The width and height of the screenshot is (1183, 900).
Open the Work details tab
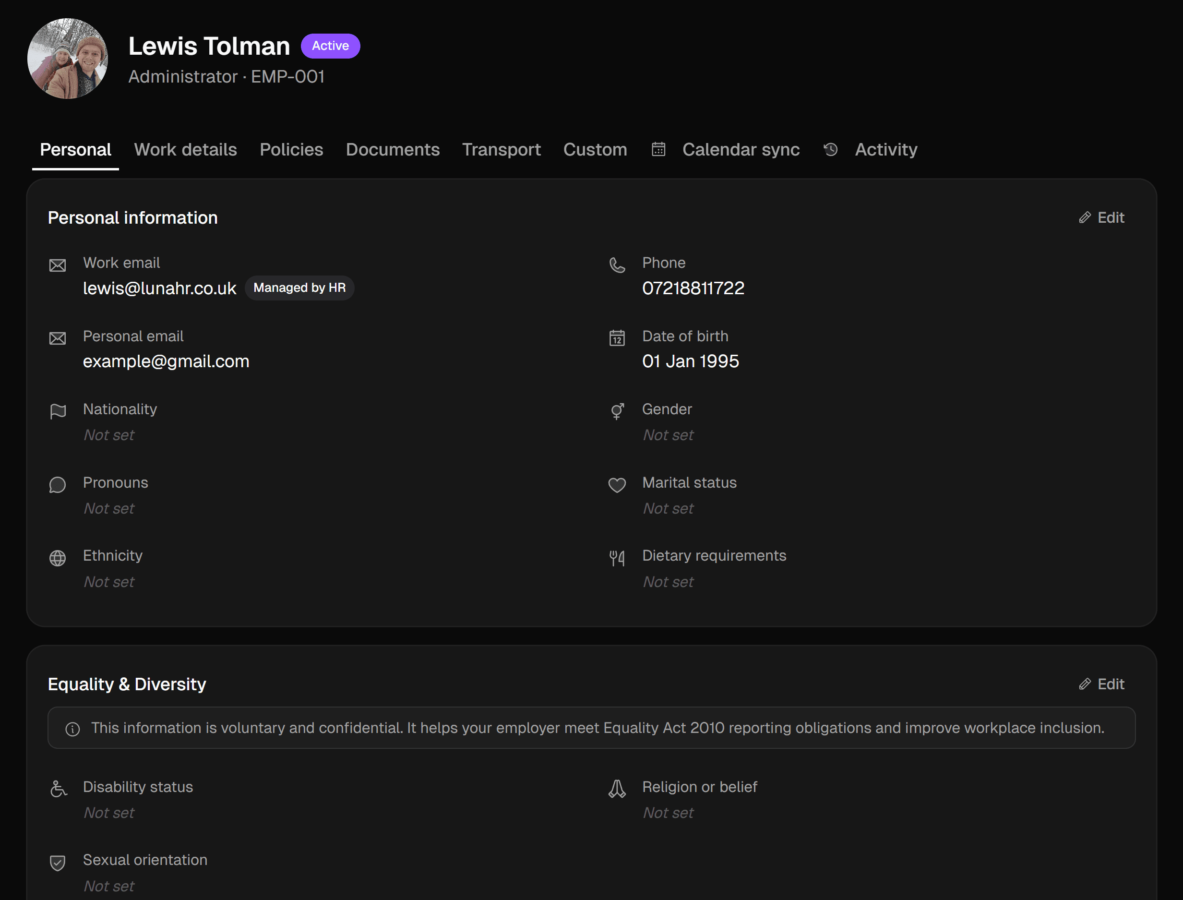click(185, 149)
